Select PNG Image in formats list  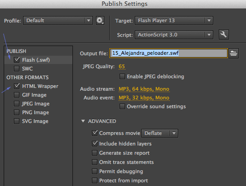pyautogui.click(x=36, y=112)
